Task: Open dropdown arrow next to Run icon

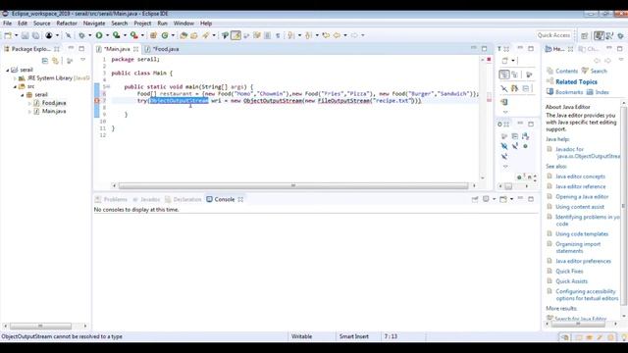Action: point(107,35)
